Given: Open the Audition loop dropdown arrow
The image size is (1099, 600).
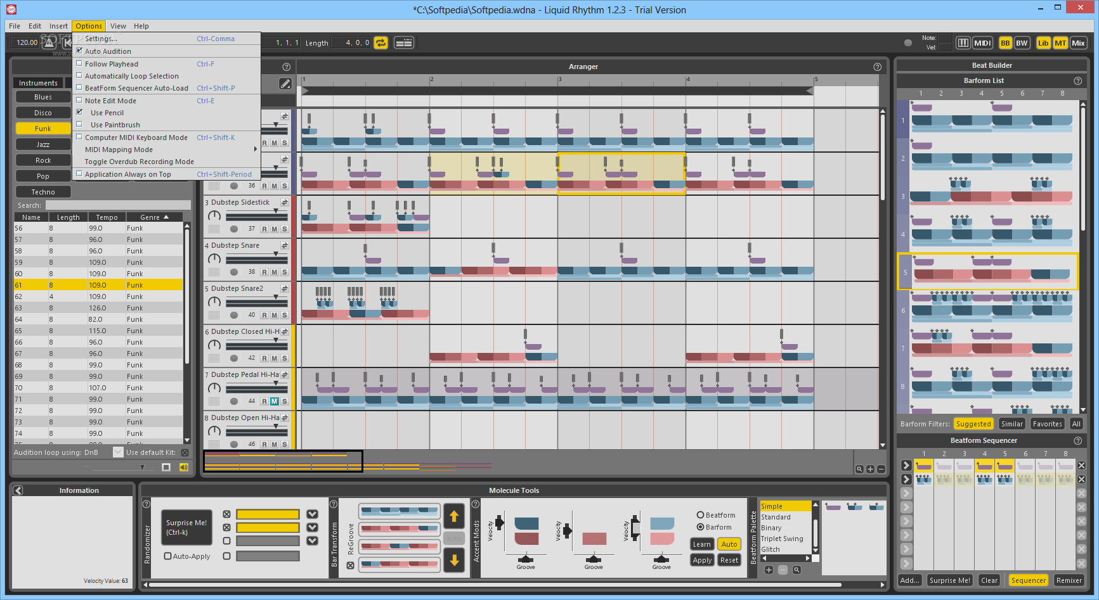Looking at the screenshot, I should pyautogui.click(x=118, y=452).
